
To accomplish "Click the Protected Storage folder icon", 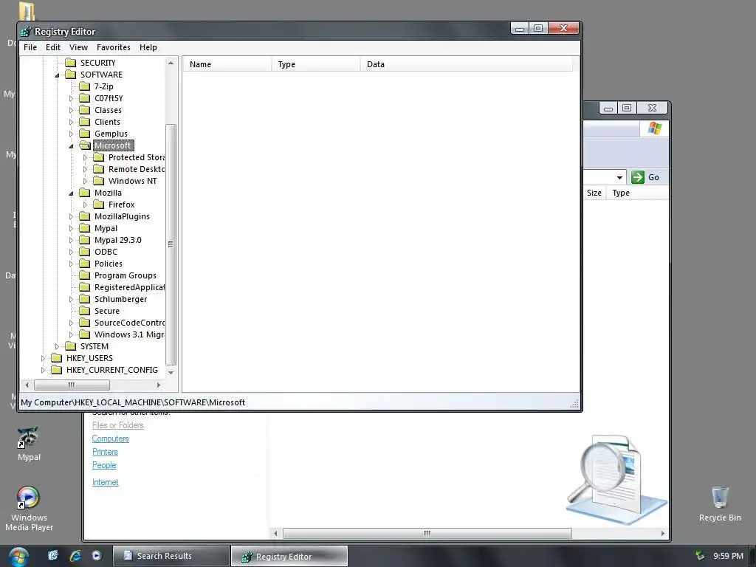I will pyautogui.click(x=99, y=157).
